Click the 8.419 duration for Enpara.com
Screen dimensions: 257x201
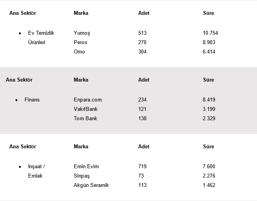[209, 100]
